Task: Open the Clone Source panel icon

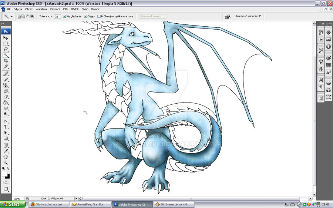Action: [x=321, y=69]
